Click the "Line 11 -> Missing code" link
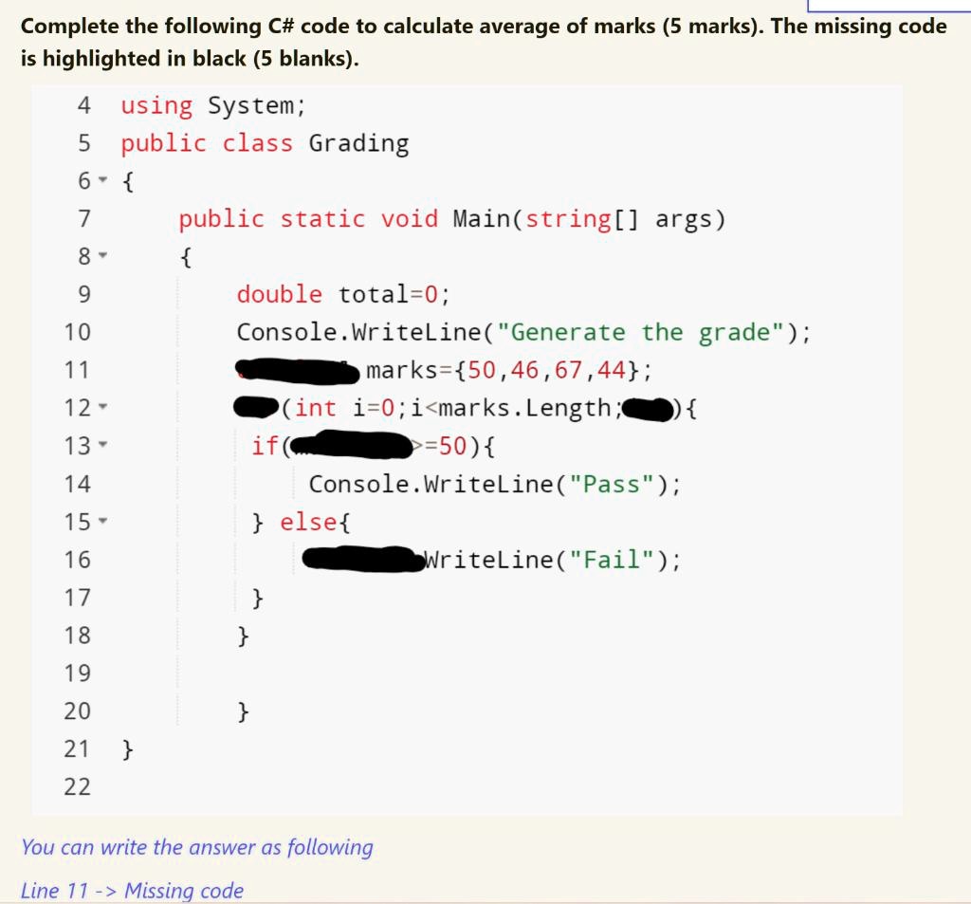Screen dimensions: 971x904 [x=133, y=891]
